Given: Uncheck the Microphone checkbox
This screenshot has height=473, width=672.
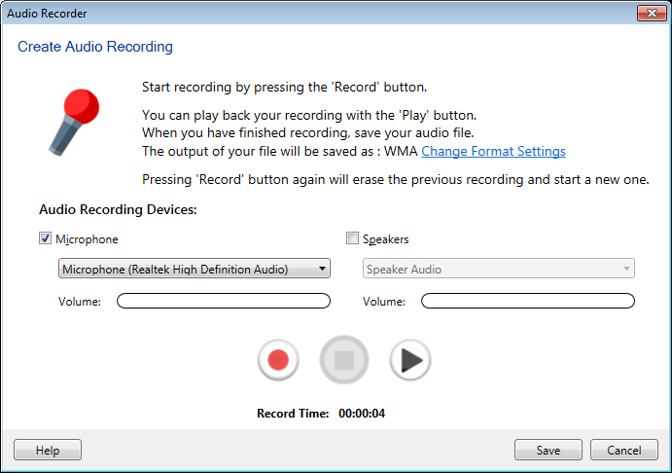Looking at the screenshot, I should (45, 238).
